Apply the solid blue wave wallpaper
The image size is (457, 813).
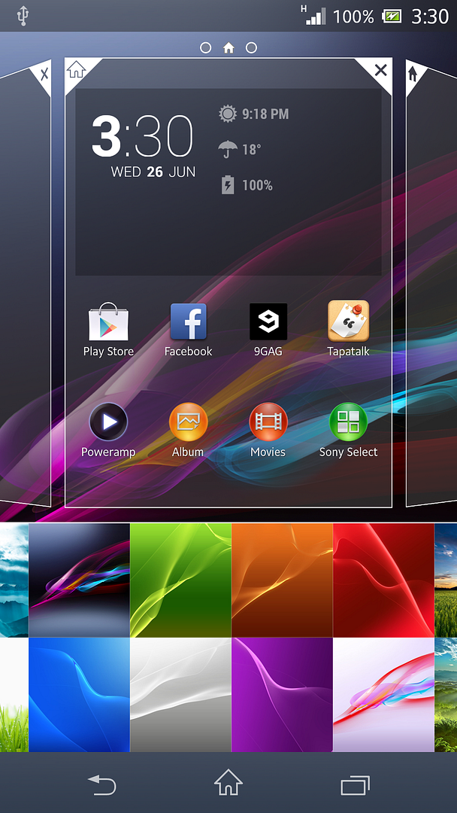click(x=79, y=694)
